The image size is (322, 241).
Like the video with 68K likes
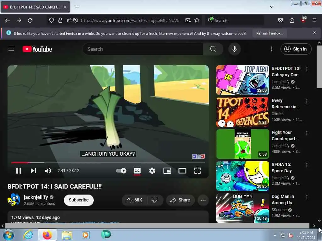pyautogui.click(x=134, y=200)
